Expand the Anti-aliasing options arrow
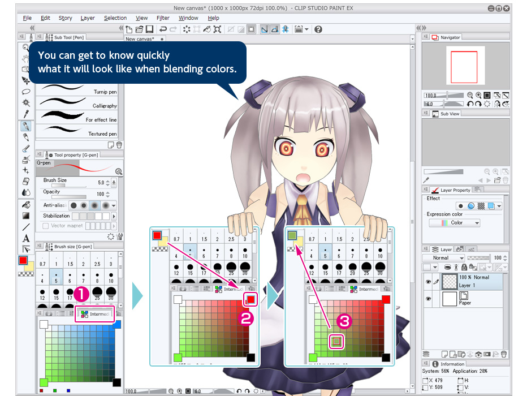The height and width of the screenshot is (396, 527). (x=114, y=205)
